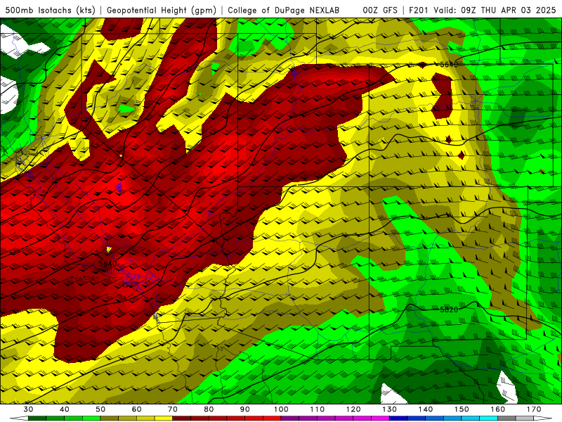The image size is (562, 422).
Task: Pick the magenta swatch ending at 130
Action: pos(380,418)
